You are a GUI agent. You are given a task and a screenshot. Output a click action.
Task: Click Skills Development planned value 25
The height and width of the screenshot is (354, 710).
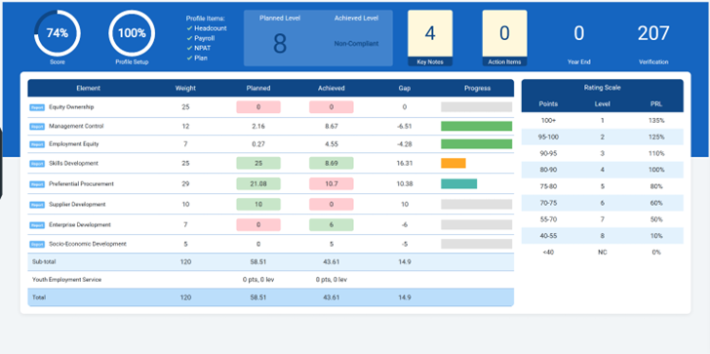click(x=258, y=164)
